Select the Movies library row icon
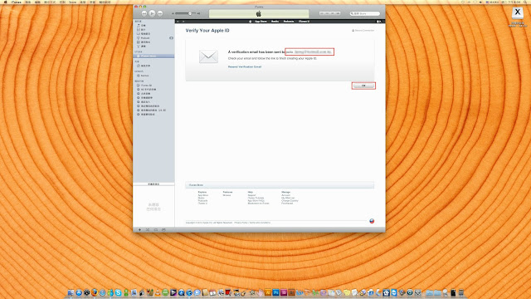Screen dimensions: 531x299 139,30
